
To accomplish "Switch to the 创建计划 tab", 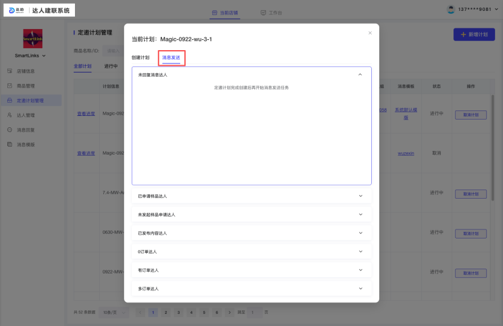I will 140,57.
